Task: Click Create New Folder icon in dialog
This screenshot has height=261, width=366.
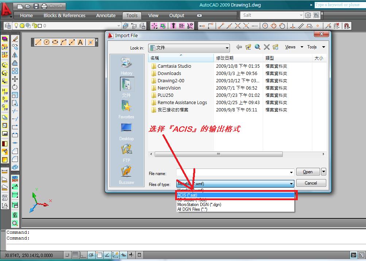Action: pos(276,47)
